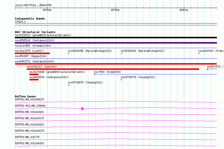Select the ENTPD1|NM_001164181 transcript label
The width and height of the screenshot is (224, 149).
point(29,112)
